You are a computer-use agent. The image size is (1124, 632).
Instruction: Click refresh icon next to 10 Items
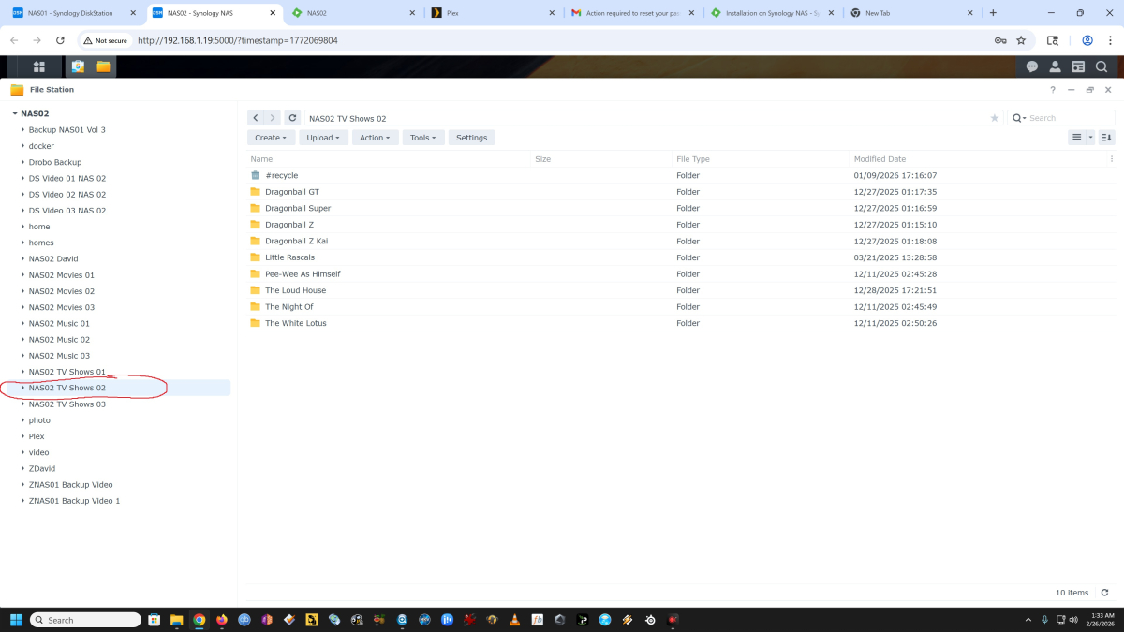(x=1105, y=593)
